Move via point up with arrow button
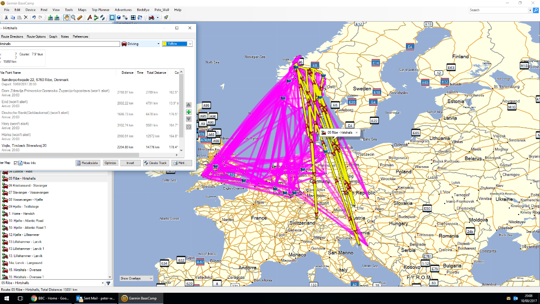 pos(189,104)
